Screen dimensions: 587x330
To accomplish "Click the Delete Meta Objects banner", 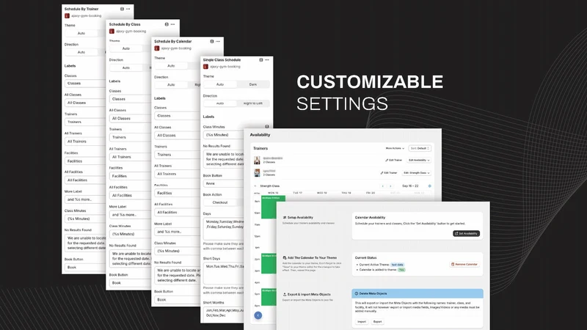I will 417,294.
